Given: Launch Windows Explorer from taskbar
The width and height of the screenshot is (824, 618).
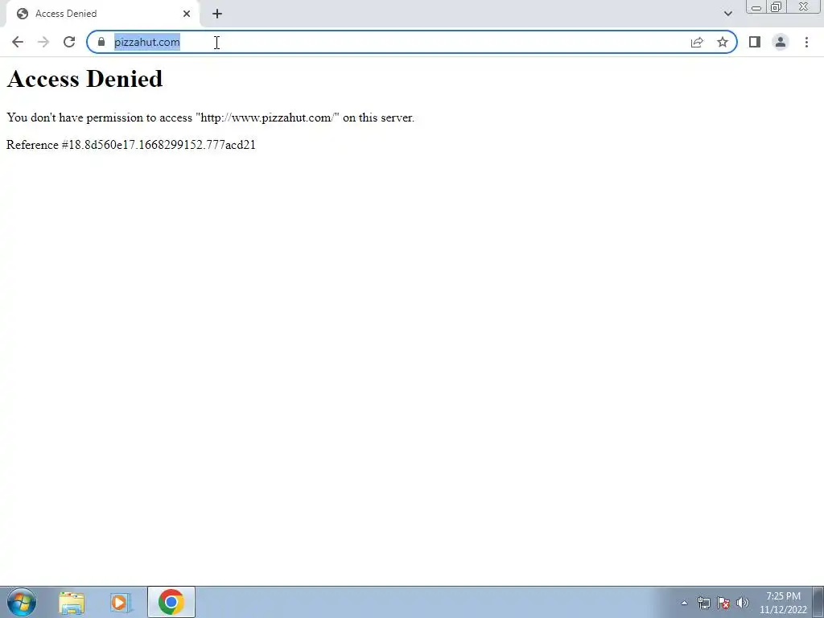Looking at the screenshot, I should tap(72, 603).
